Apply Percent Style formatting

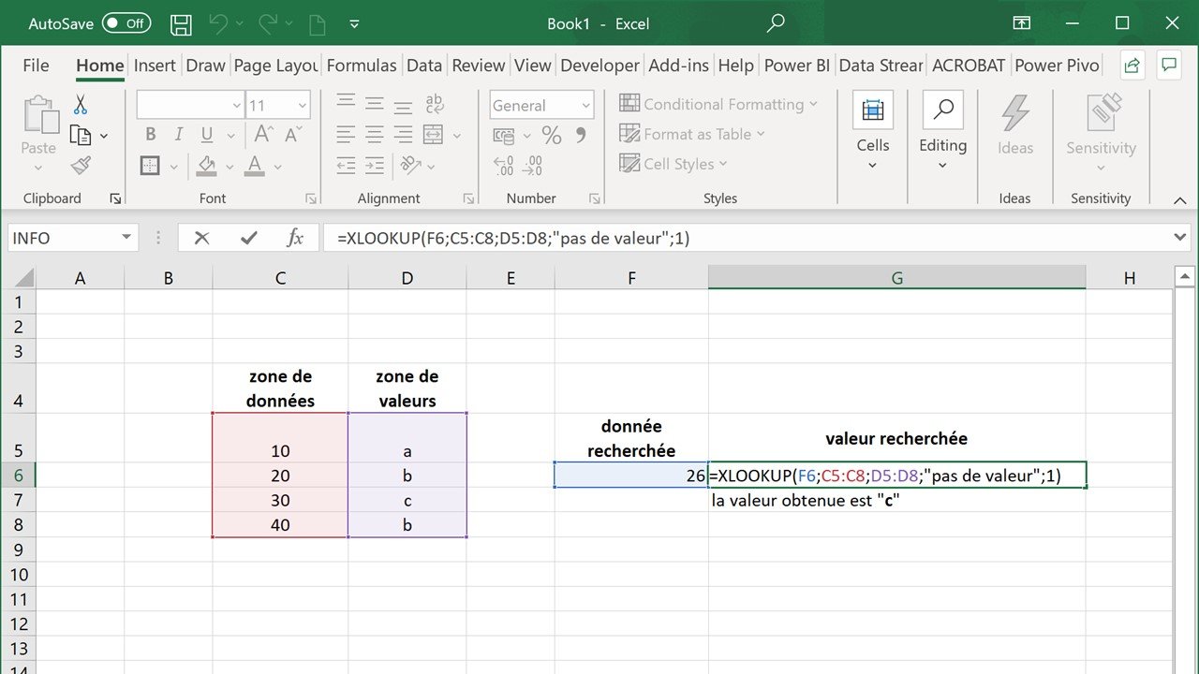552,136
